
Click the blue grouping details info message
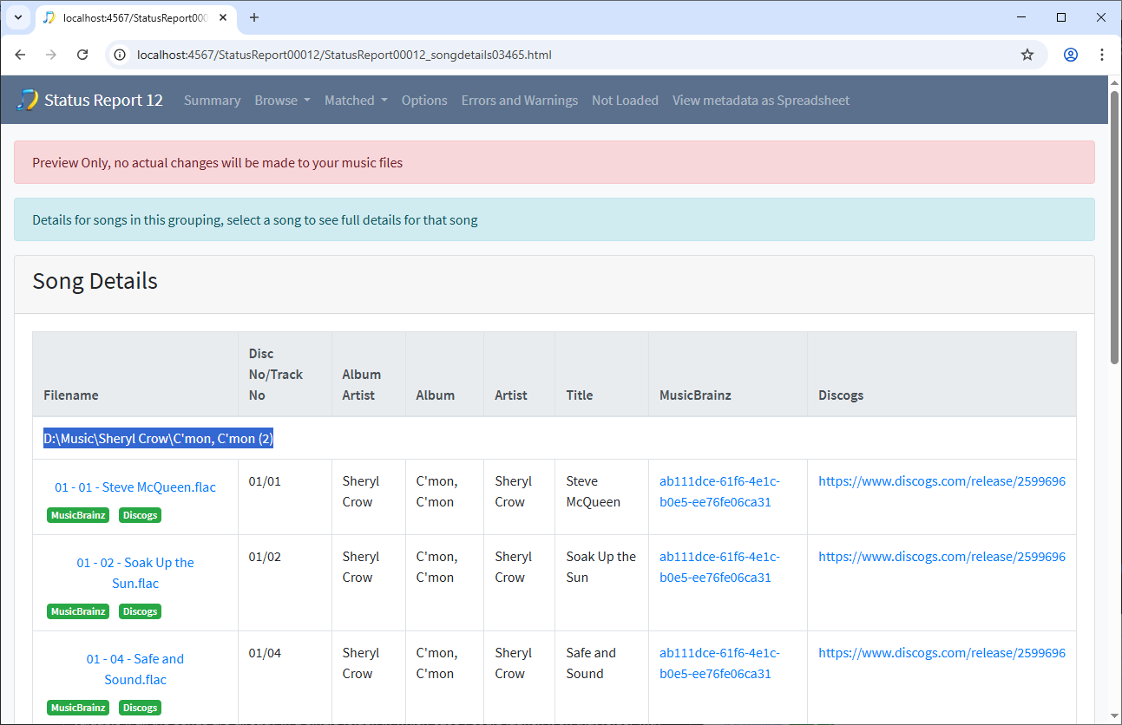[x=554, y=219]
